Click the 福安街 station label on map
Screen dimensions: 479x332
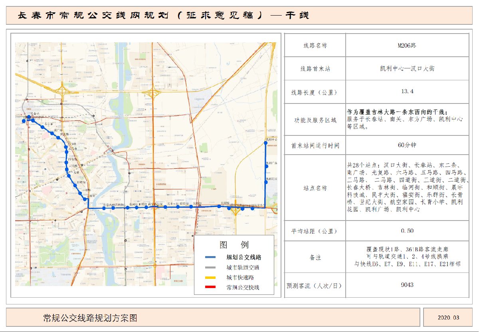click(184, 203)
